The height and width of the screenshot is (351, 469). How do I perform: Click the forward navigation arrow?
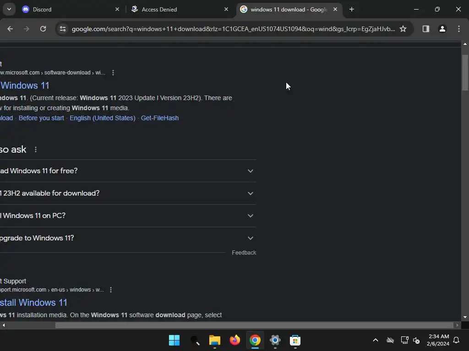27,29
